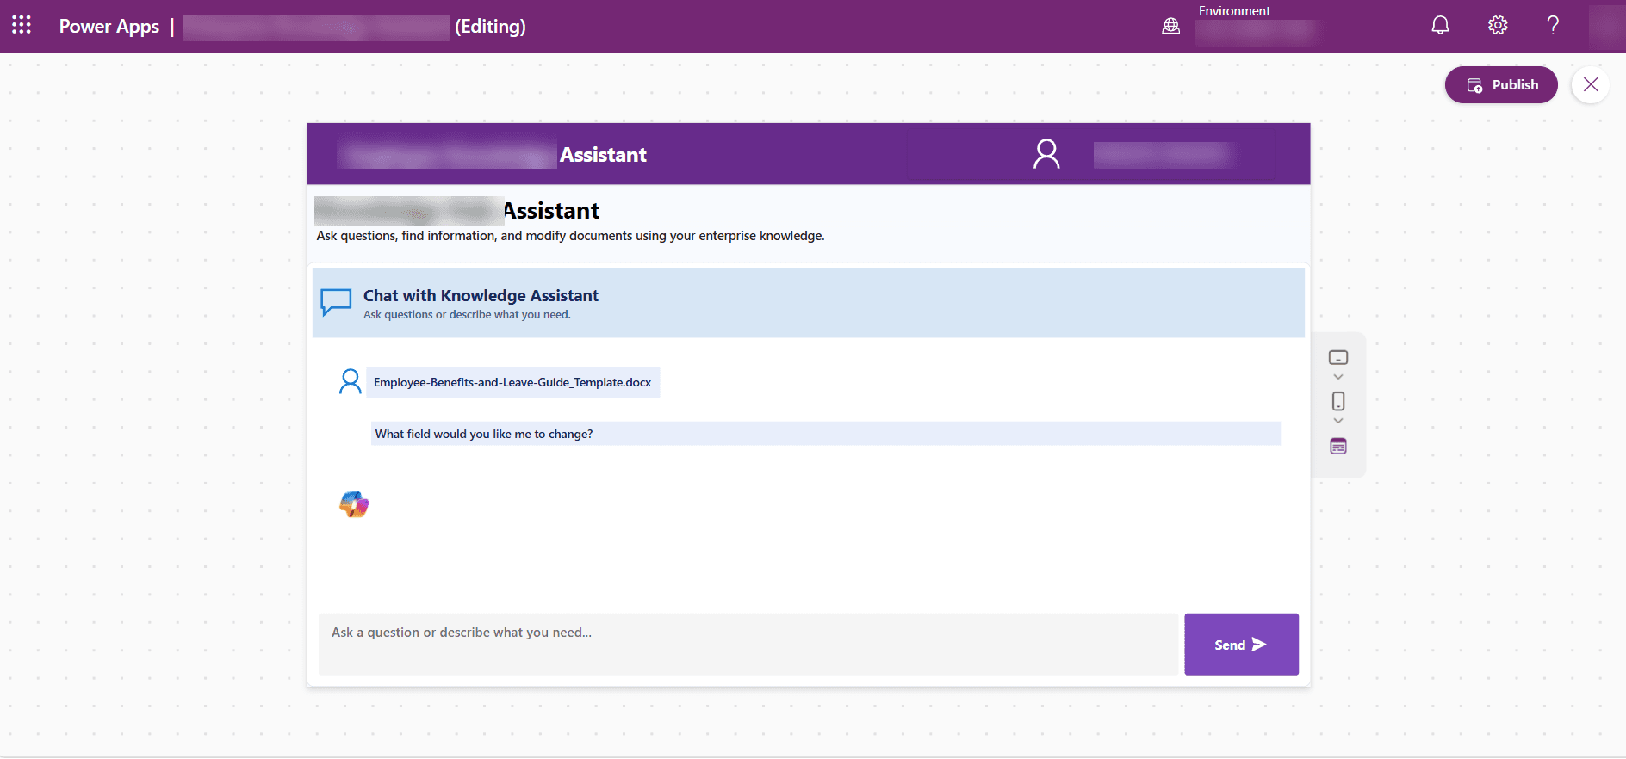The width and height of the screenshot is (1626, 759).
Task: Click the 'Ask questions or describe what you need.' subtitle
Action: pyautogui.click(x=467, y=315)
